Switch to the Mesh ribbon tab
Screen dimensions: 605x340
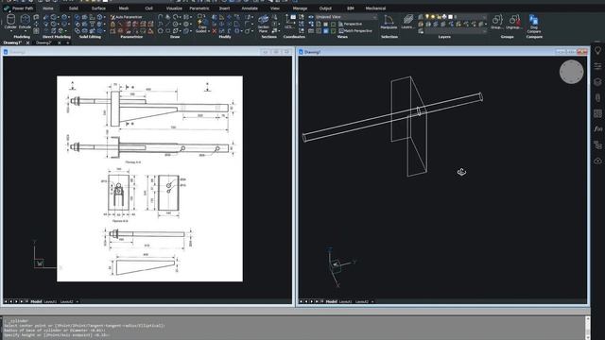coord(124,8)
